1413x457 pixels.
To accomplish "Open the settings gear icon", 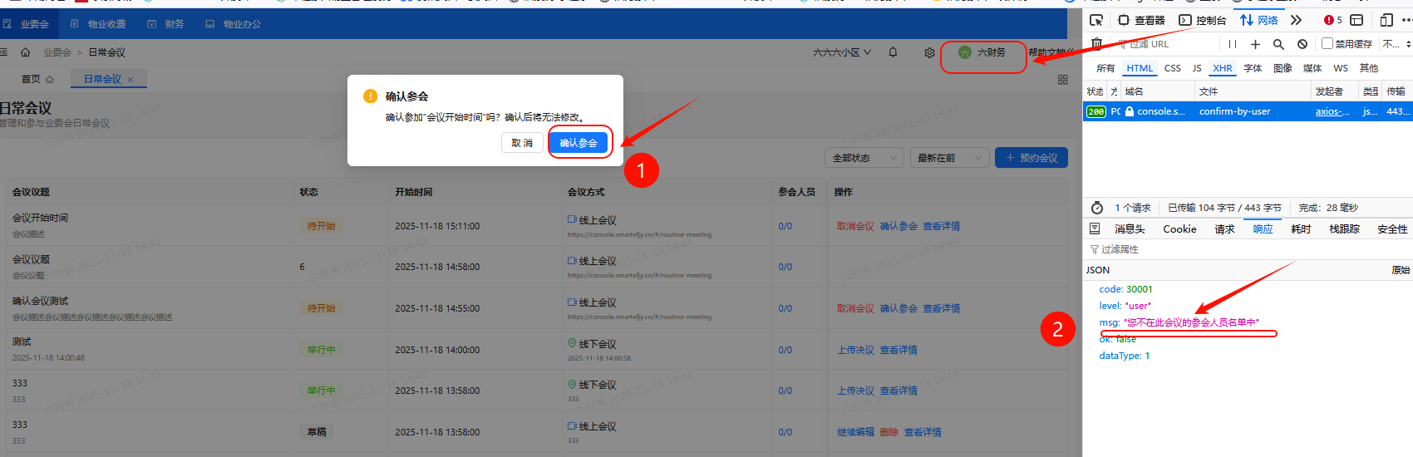I will [929, 52].
